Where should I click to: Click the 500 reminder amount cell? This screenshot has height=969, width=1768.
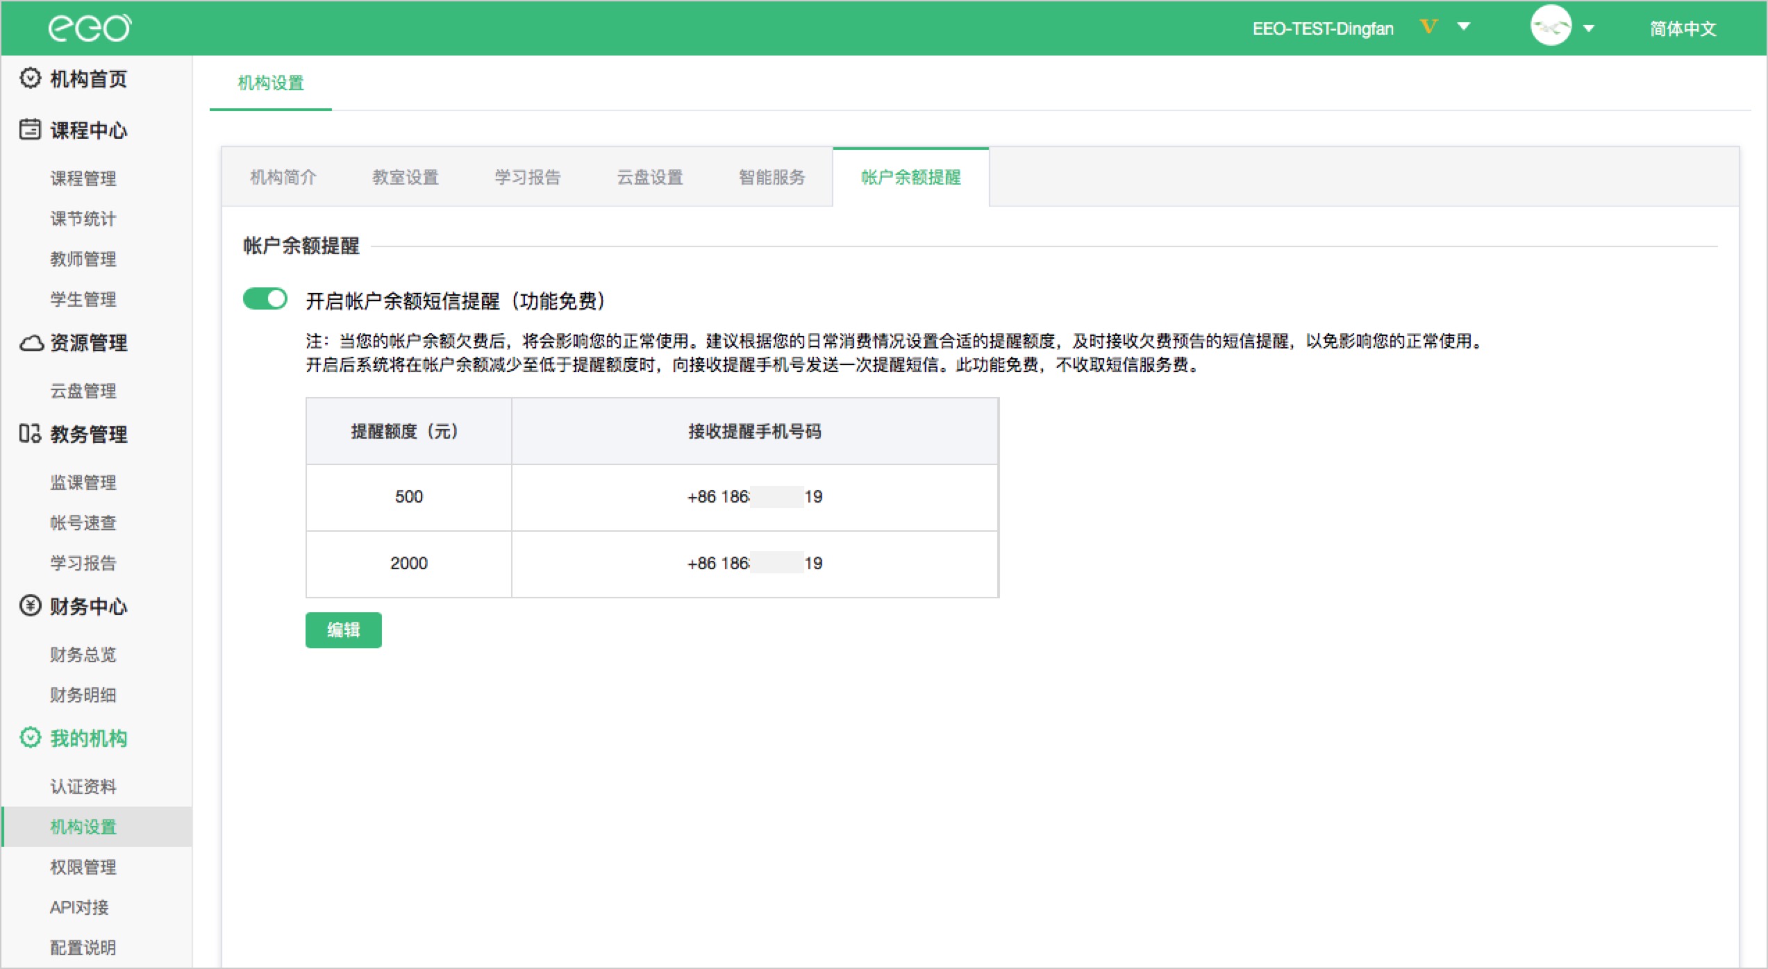pyautogui.click(x=409, y=497)
